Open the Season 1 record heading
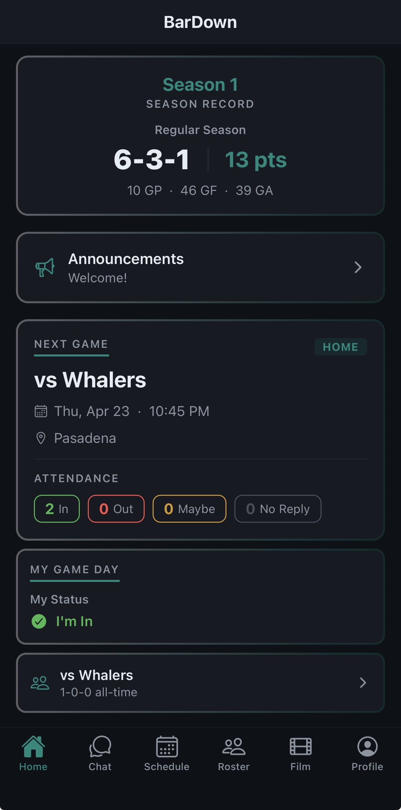 [x=200, y=84]
